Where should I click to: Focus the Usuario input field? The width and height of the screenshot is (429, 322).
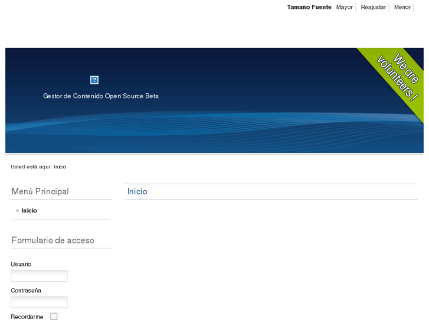click(39, 276)
